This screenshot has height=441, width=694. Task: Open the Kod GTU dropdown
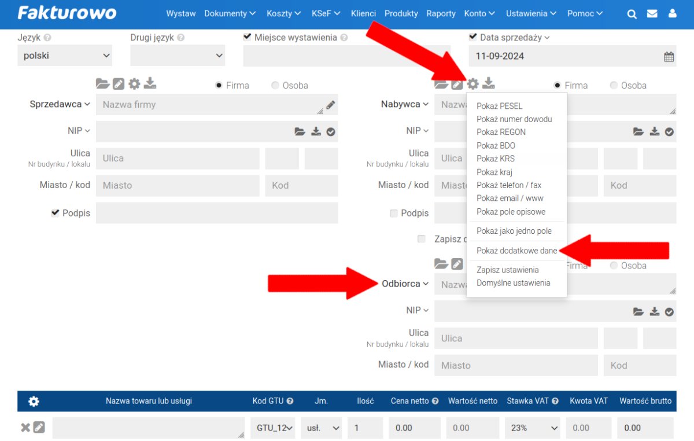pos(273,428)
